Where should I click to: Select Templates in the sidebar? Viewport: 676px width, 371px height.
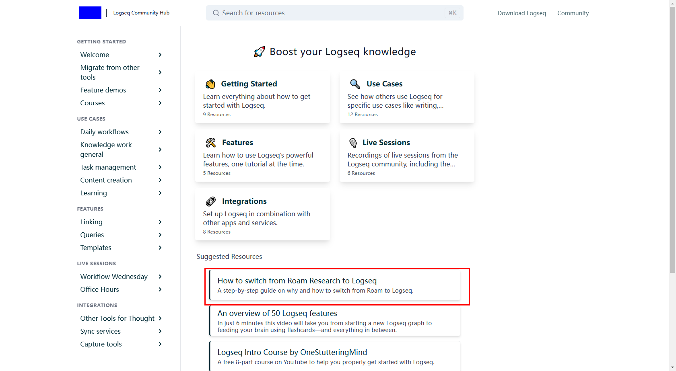click(x=96, y=248)
